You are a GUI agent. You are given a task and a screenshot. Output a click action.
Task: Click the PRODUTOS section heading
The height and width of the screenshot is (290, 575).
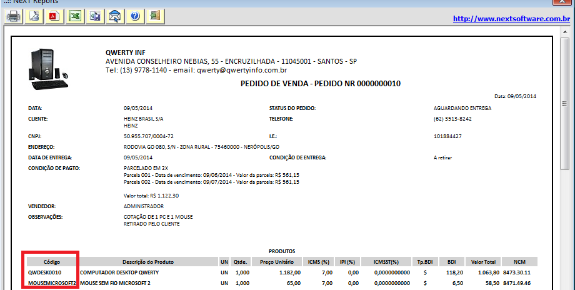[282, 251]
